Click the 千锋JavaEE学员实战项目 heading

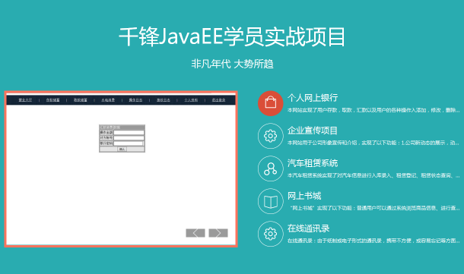232,36
